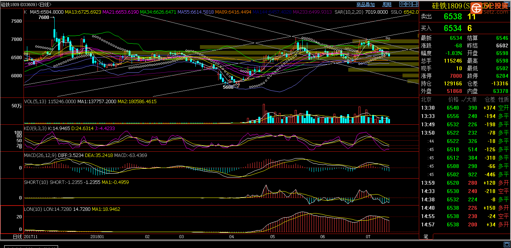Click the 总手 value 115246
The width and height of the screenshot is (511, 248).
(453, 61)
